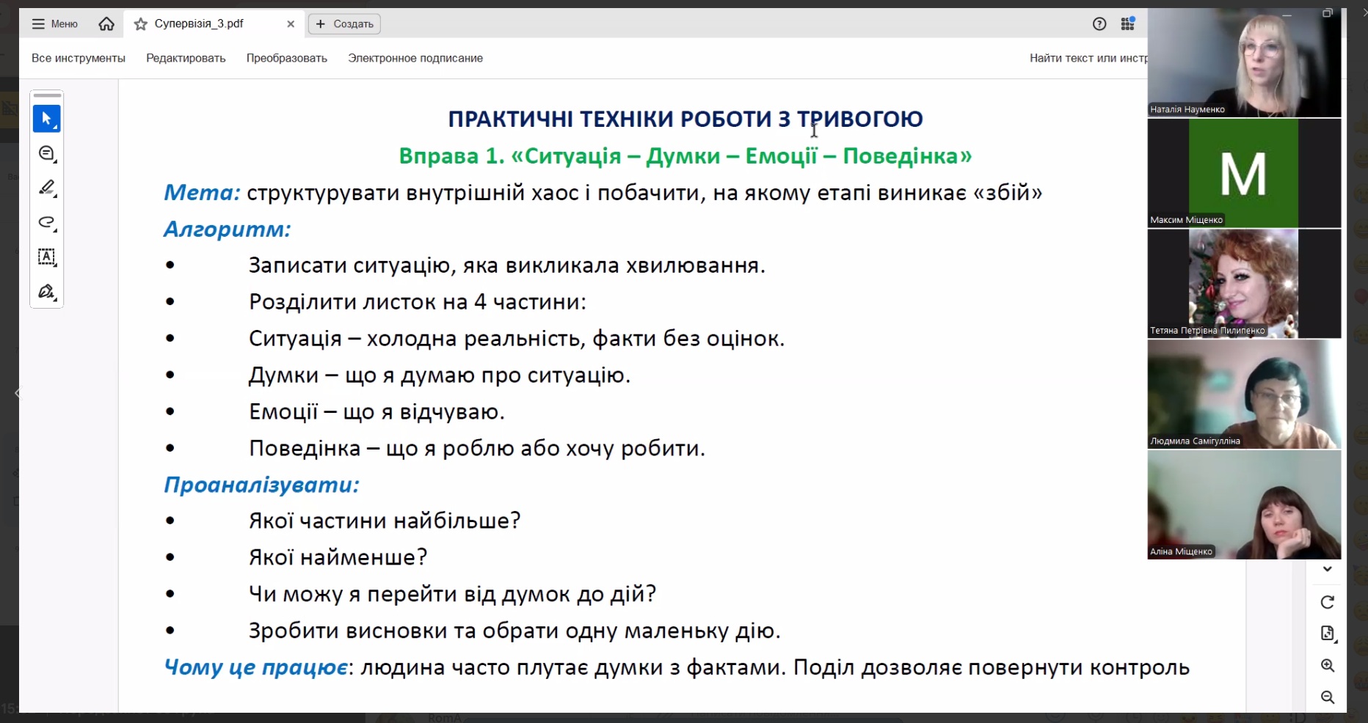Open the fill and sign tool
This screenshot has width=1368, height=723.
[46, 292]
